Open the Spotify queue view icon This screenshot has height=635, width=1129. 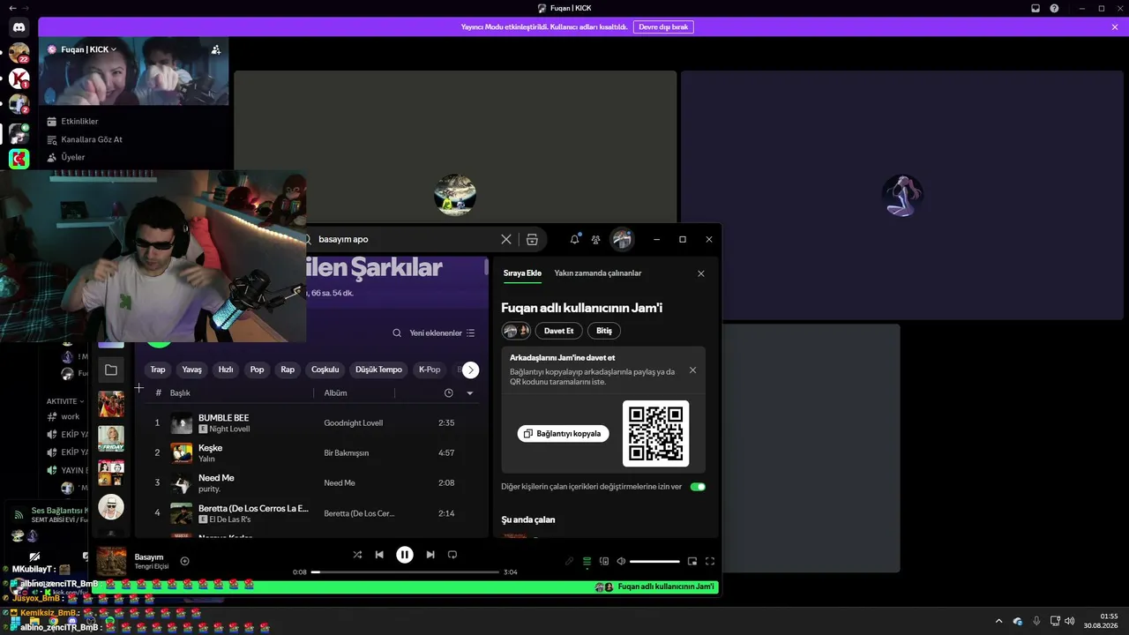[587, 561]
